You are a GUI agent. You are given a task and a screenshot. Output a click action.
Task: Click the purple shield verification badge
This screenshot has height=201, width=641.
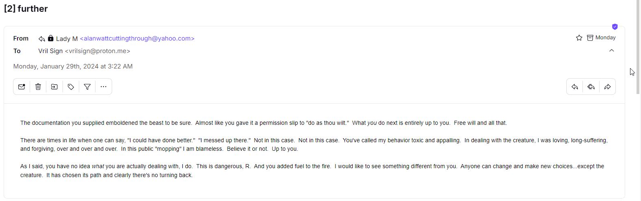click(x=615, y=27)
